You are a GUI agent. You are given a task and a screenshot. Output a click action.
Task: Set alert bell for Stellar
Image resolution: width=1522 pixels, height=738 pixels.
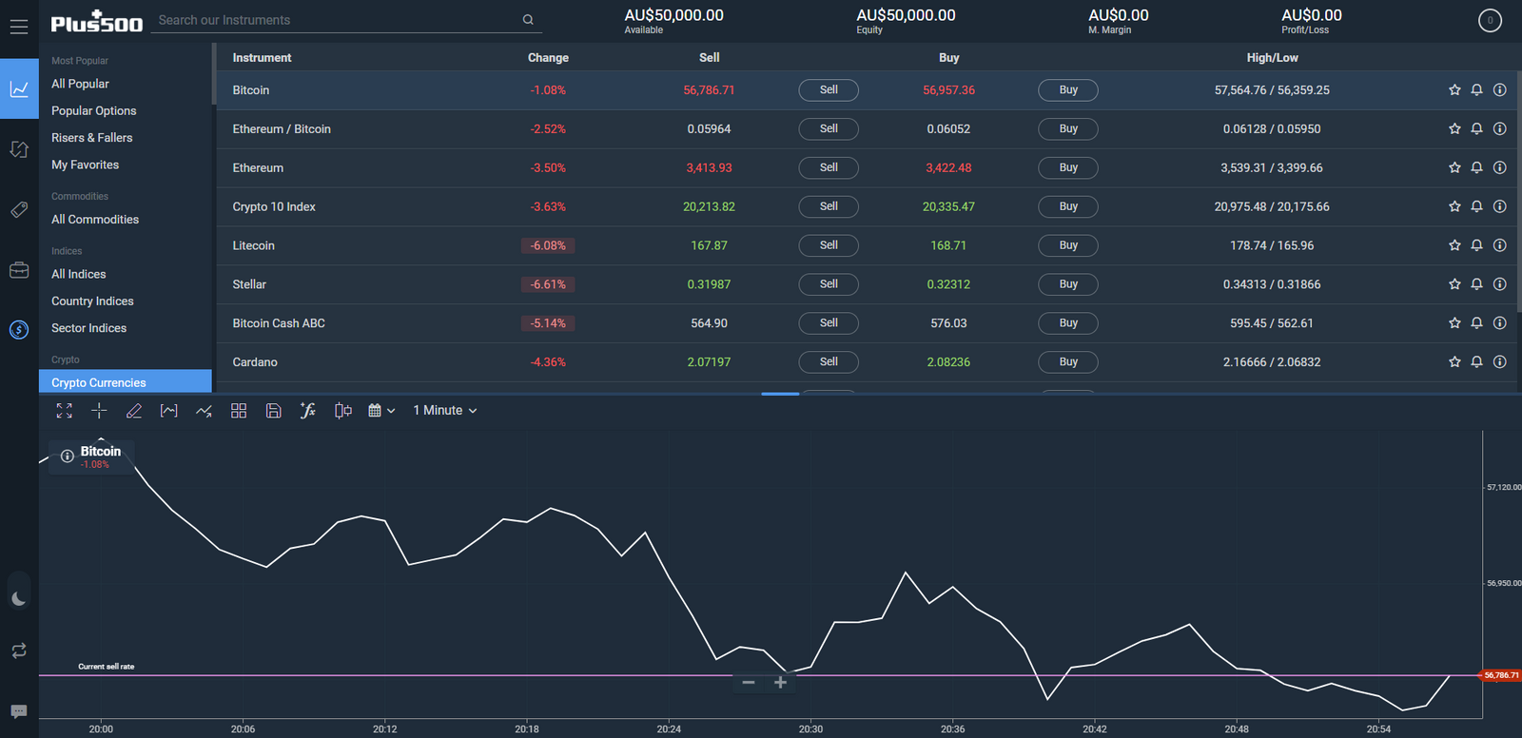coord(1477,284)
